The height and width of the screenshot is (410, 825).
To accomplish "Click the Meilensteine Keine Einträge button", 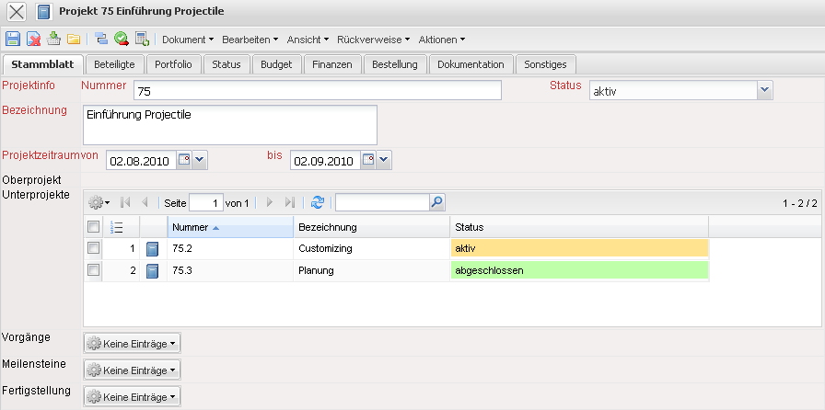I will tap(132, 370).
